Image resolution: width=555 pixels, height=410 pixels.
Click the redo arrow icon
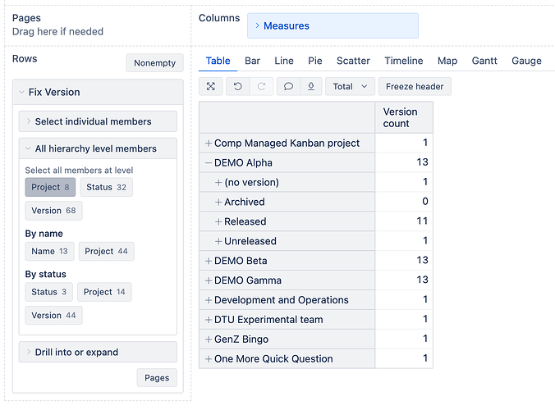[261, 86]
